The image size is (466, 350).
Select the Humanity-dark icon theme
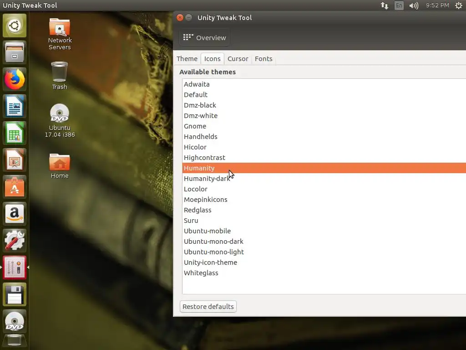point(324,179)
